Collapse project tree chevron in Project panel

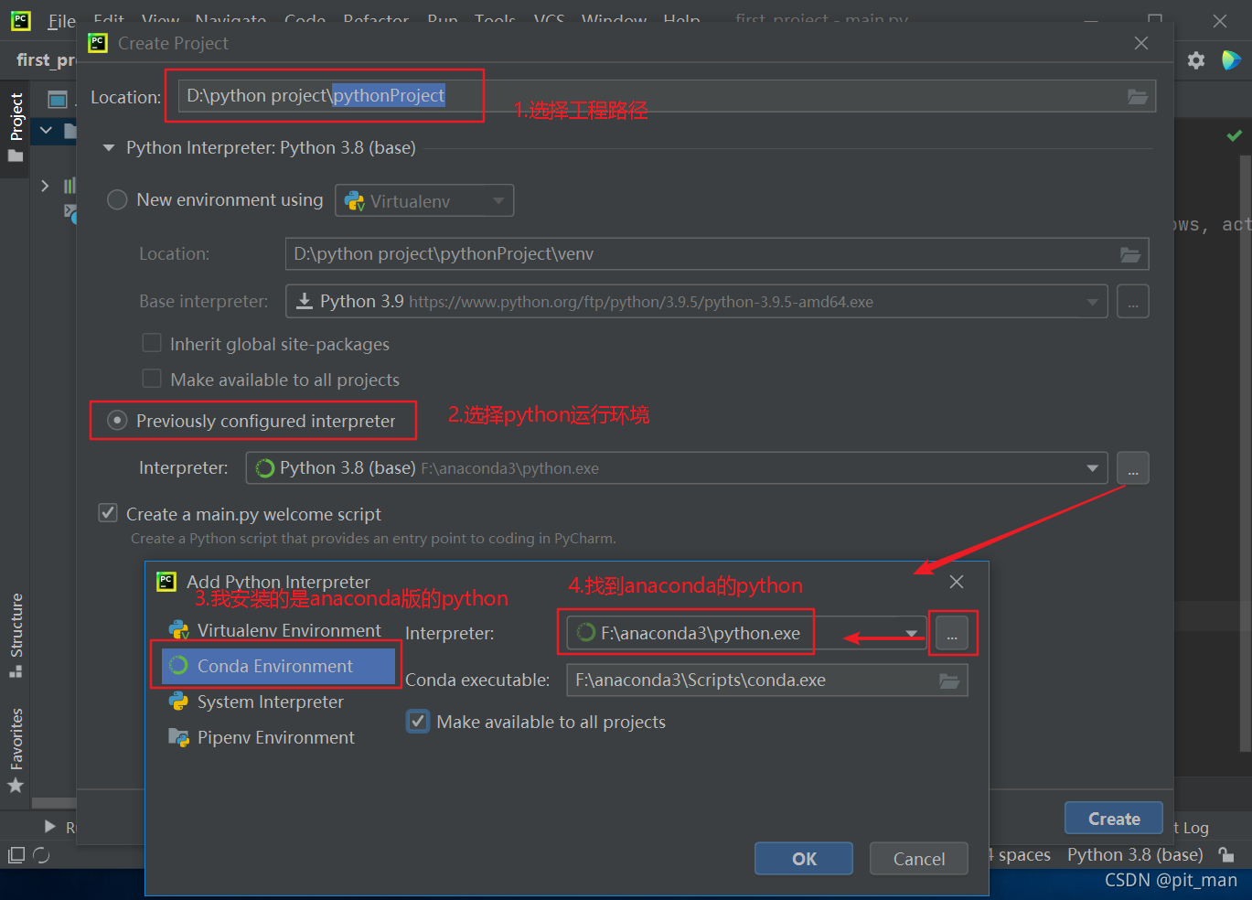46,131
